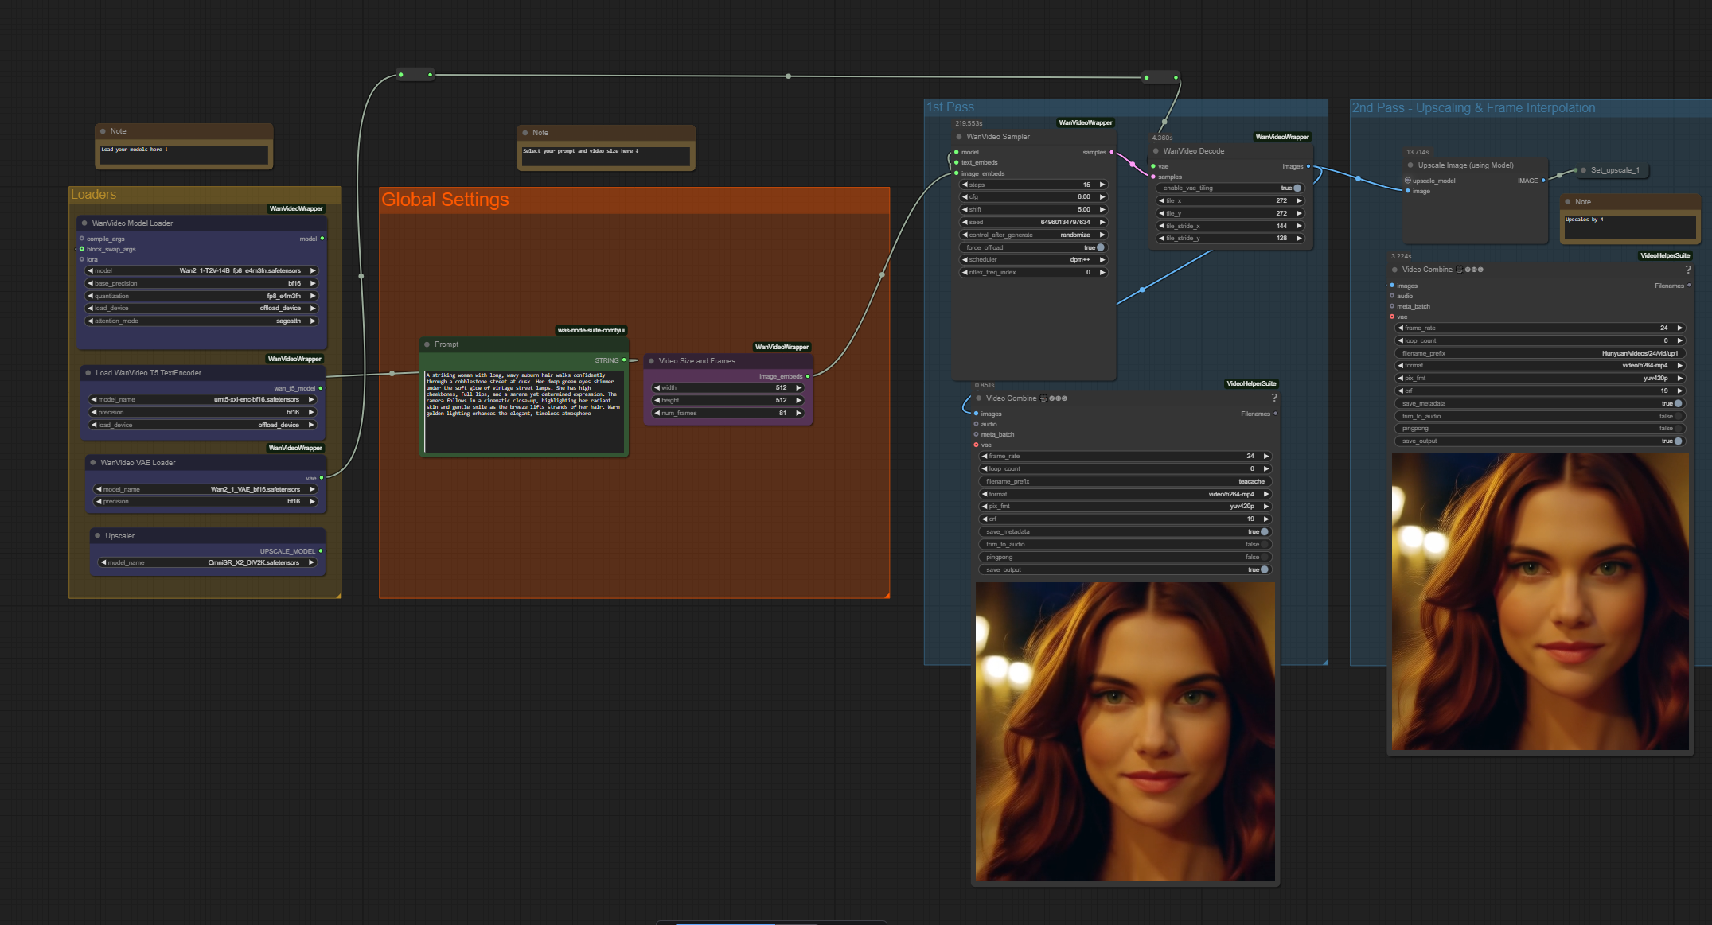1712x925 pixels.
Task: Enable pingpong in the teacache Video Combine node
Action: pyautogui.click(x=1264, y=557)
